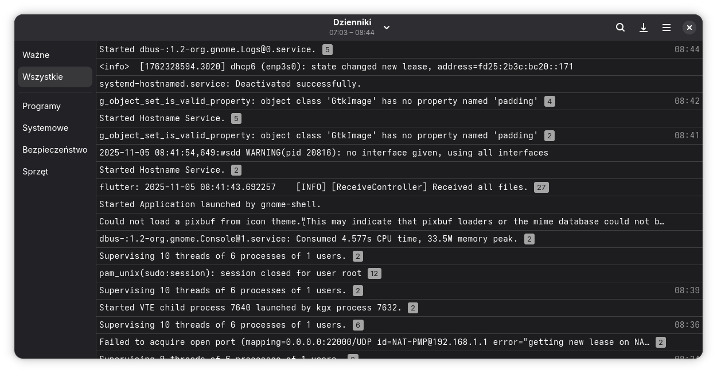The width and height of the screenshot is (717, 373).
Task: Expand the time range dropdown arrow
Action: [x=387, y=28]
